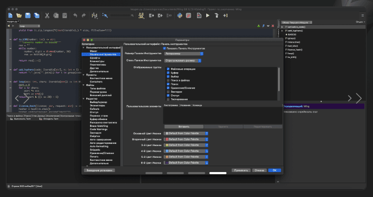The image size is (373, 197).
Task: Collapse the Файлы category
Action: 84,85
